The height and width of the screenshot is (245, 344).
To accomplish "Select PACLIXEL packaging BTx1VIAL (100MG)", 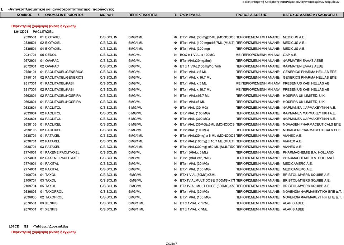I will tap(194, 130).
